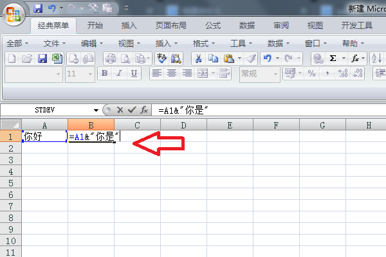This screenshot has height=257, width=386.
Task: Open the font size 11 dropdown
Action: tap(90, 74)
